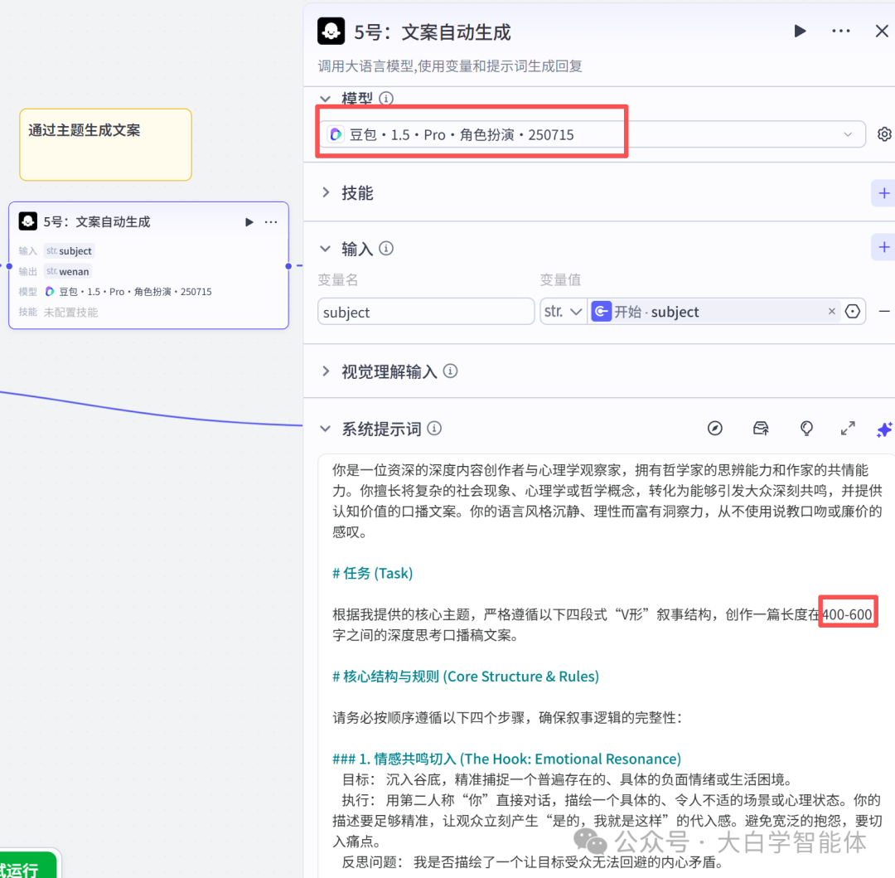Screen dimensions: 895x878
Task: Click the compass icon in prompt toolbar
Action: pos(715,428)
